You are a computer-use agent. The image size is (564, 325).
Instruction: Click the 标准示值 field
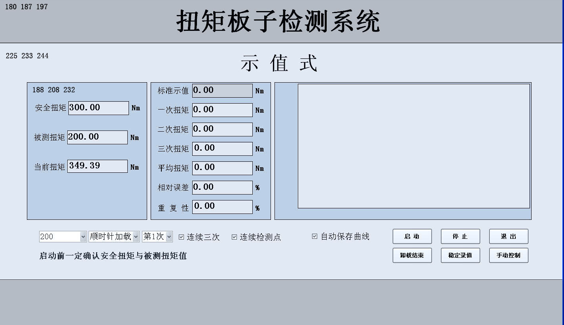click(x=222, y=91)
